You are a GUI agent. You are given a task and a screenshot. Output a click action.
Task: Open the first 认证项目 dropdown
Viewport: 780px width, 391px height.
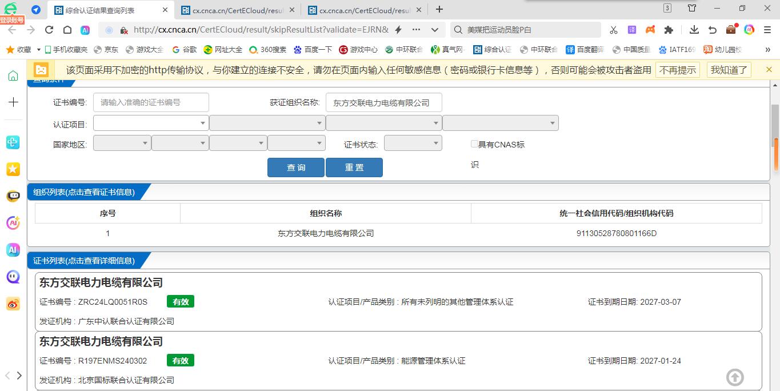pyautogui.click(x=151, y=123)
